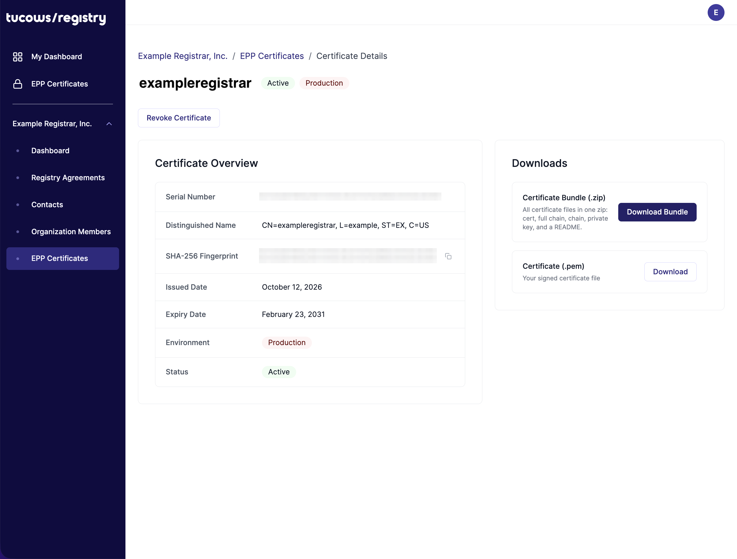Click the Certificate Details breadcrumb text

point(351,56)
